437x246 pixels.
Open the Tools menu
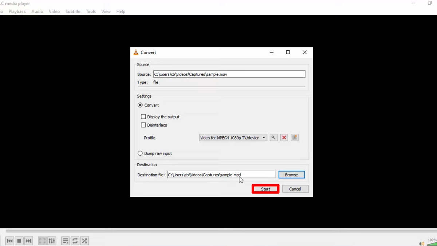click(x=91, y=12)
